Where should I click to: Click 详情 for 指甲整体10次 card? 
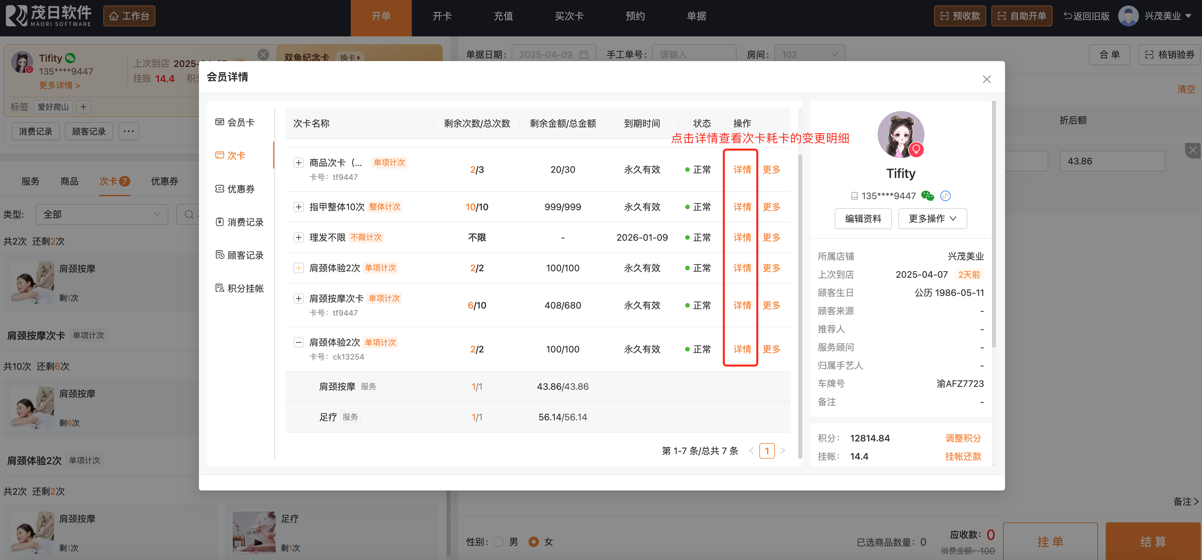(742, 207)
